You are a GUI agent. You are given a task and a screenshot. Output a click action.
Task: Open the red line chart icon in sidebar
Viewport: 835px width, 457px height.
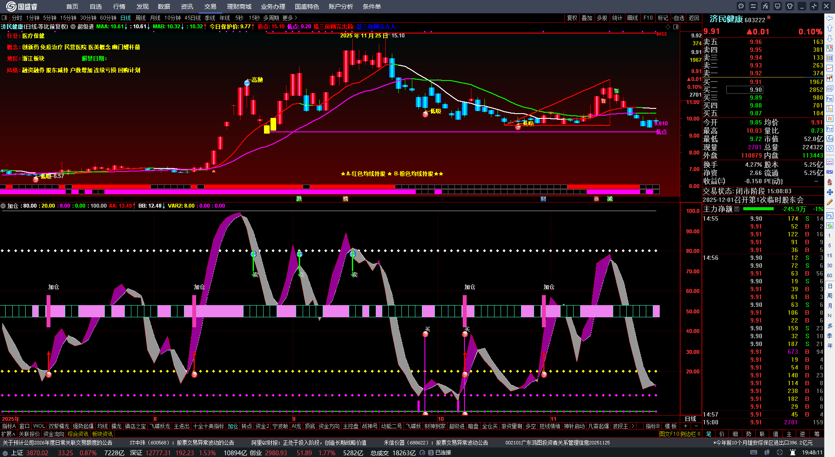[x=830, y=68]
